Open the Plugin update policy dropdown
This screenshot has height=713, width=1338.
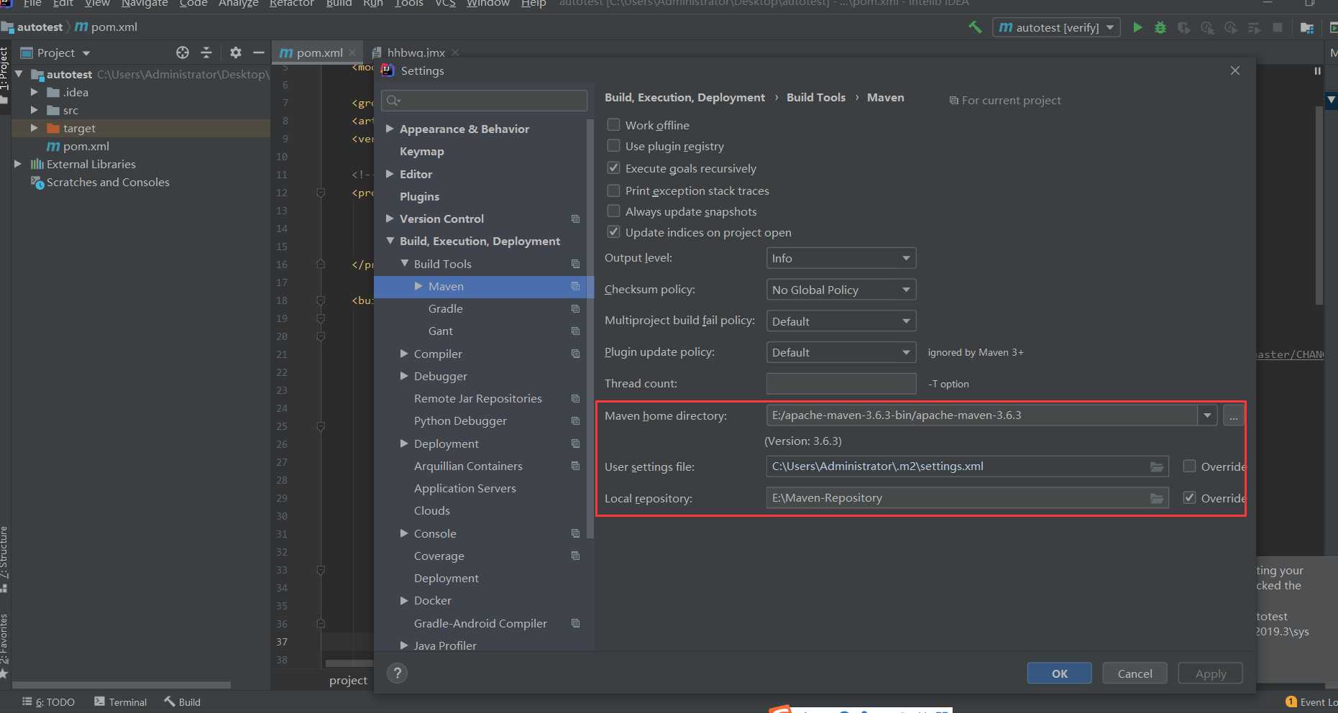coord(841,352)
